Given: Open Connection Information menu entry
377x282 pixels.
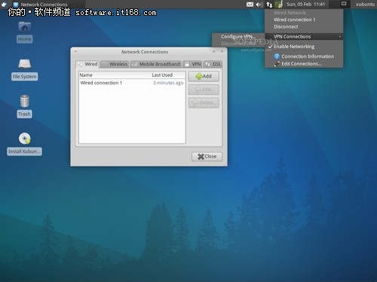Looking at the screenshot, I should tap(304, 56).
